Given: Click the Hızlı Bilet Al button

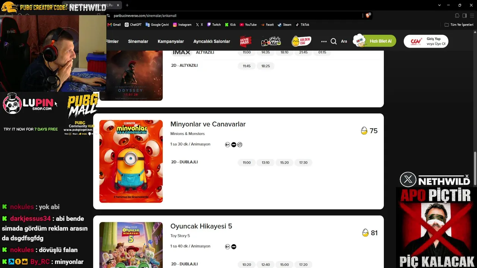Looking at the screenshot, I should tap(374, 41).
